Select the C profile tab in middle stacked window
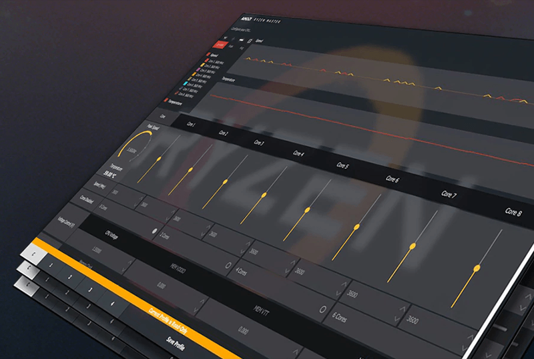Viewport: 534px width, 359px height. tap(29, 269)
